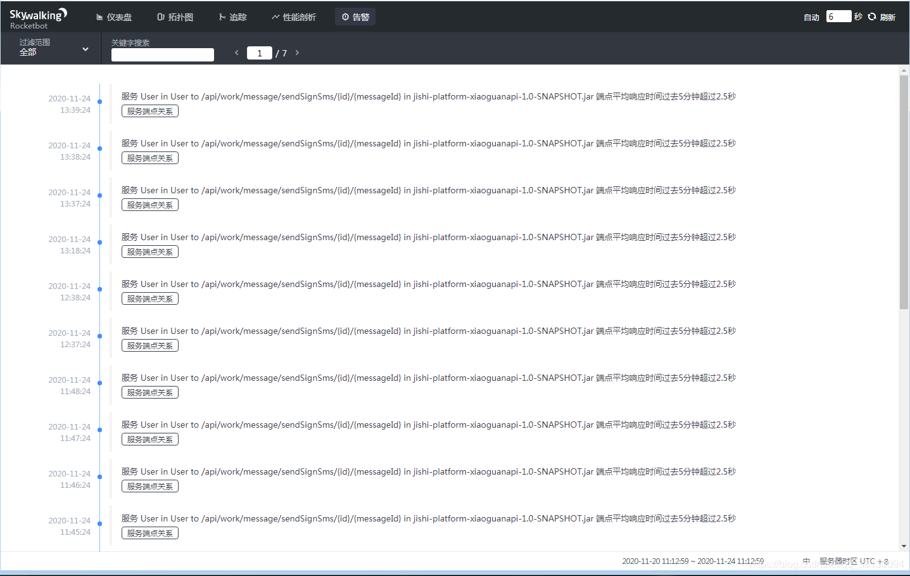Open the time range picker in footer
910x576 pixels.
[693, 561]
